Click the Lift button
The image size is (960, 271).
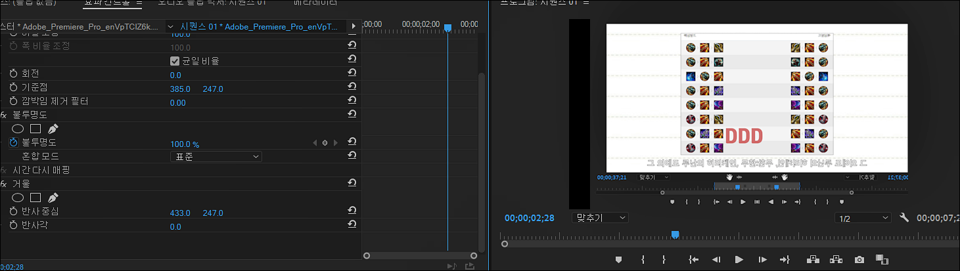[x=813, y=260]
